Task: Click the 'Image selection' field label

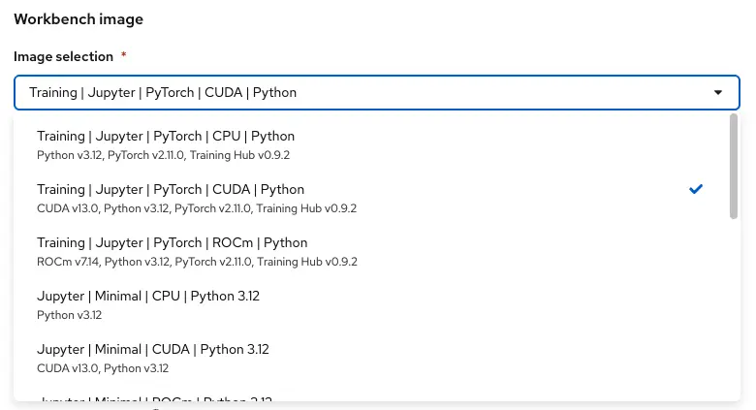Action: pyautogui.click(x=63, y=56)
